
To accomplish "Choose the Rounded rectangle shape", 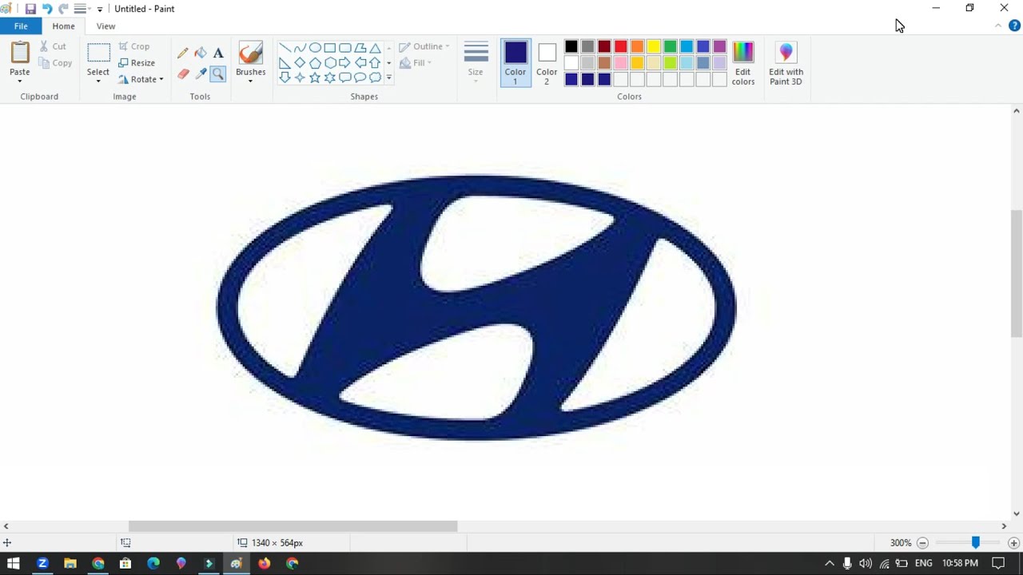I will coord(344,48).
